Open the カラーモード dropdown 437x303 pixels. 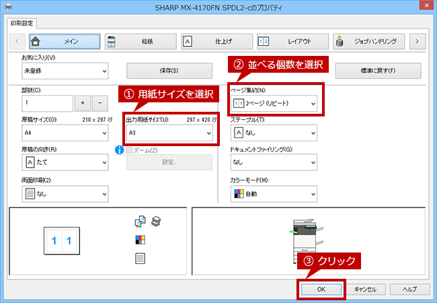point(274,194)
